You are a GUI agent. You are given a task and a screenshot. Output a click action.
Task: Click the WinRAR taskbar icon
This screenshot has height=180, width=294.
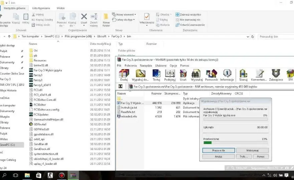[73, 175]
